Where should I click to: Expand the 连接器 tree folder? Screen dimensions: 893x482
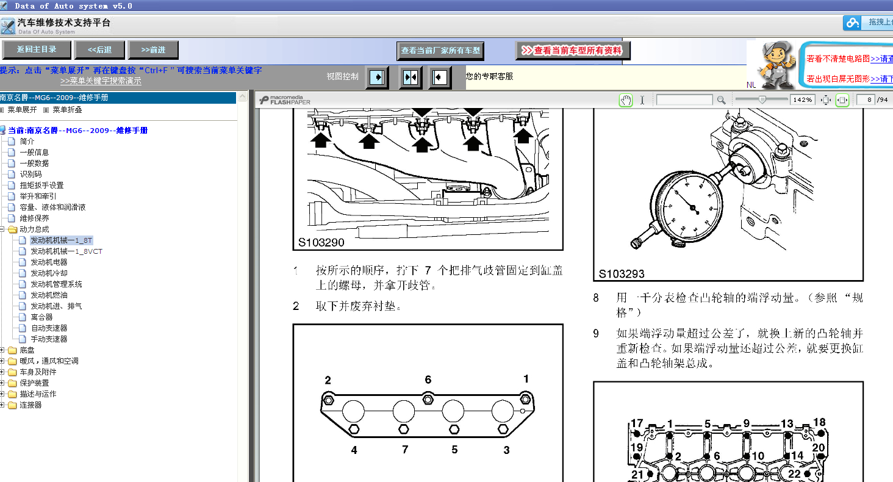tap(2, 405)
